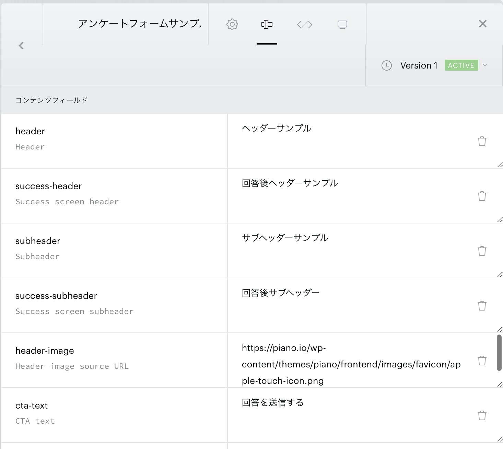Click the version history clock icon
503x449 pixels.
[x=387, y=65]
